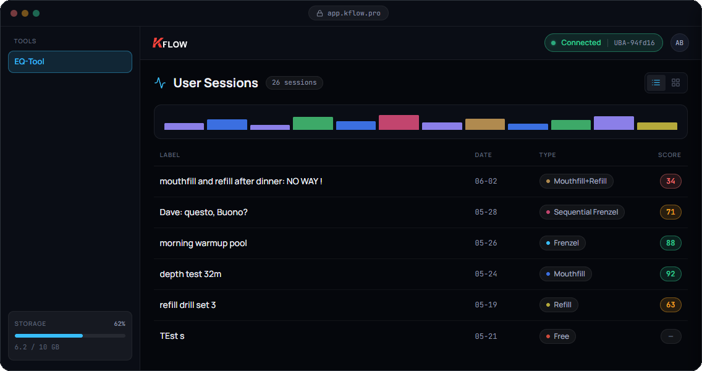The image size is (702, 371).
Task: Click the score badge 71
Action: point(670,212)
